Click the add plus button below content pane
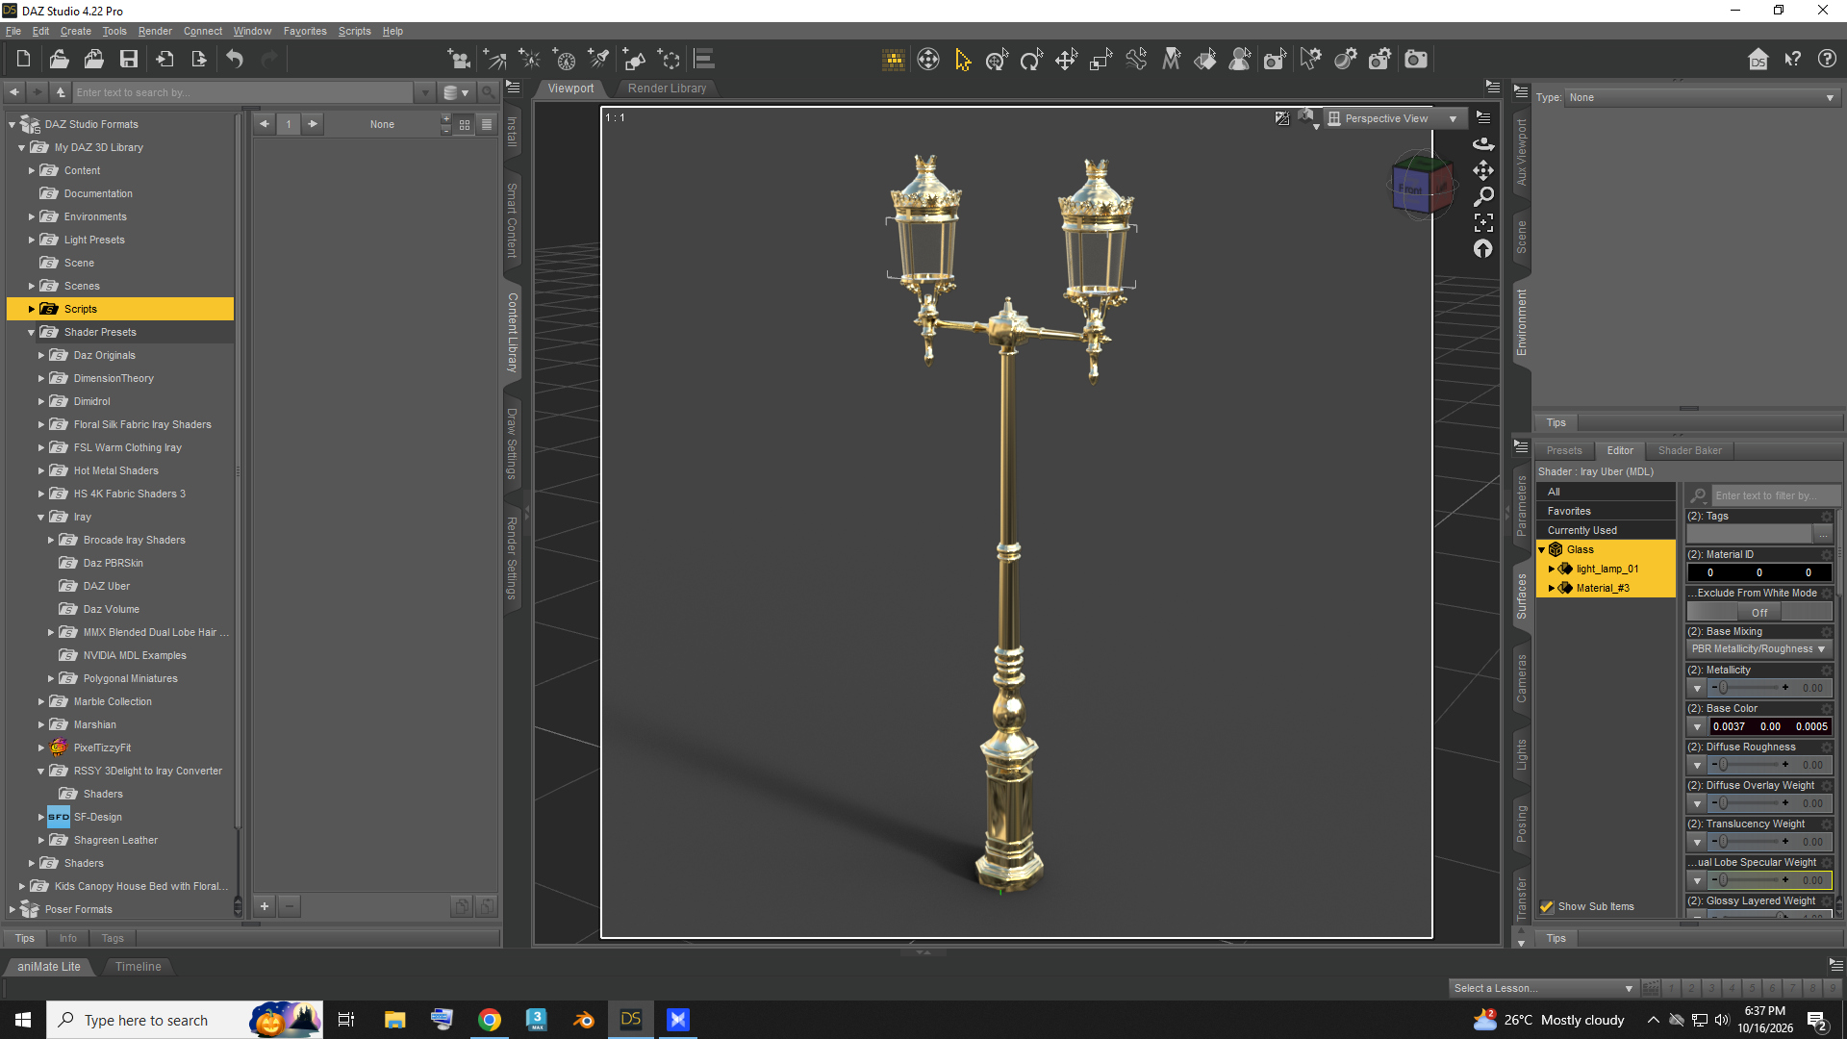1847x1039 pixels. point(265,905)
